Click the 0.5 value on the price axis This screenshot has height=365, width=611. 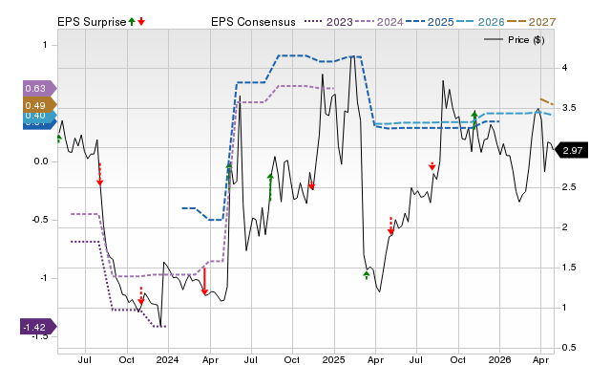coord(569,348)
